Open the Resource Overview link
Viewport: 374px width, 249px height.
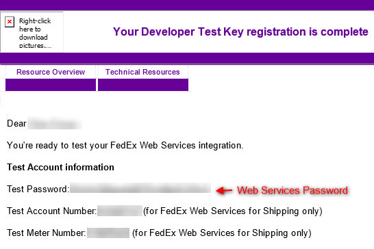51,72
